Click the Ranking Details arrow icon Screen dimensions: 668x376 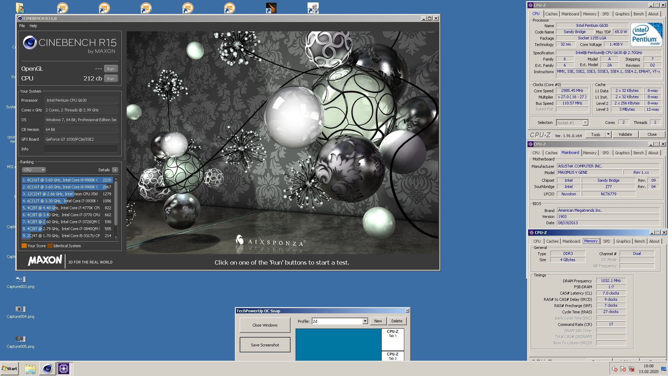115,170
